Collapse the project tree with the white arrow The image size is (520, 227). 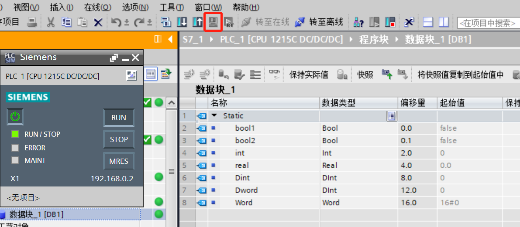coord(170,39)
